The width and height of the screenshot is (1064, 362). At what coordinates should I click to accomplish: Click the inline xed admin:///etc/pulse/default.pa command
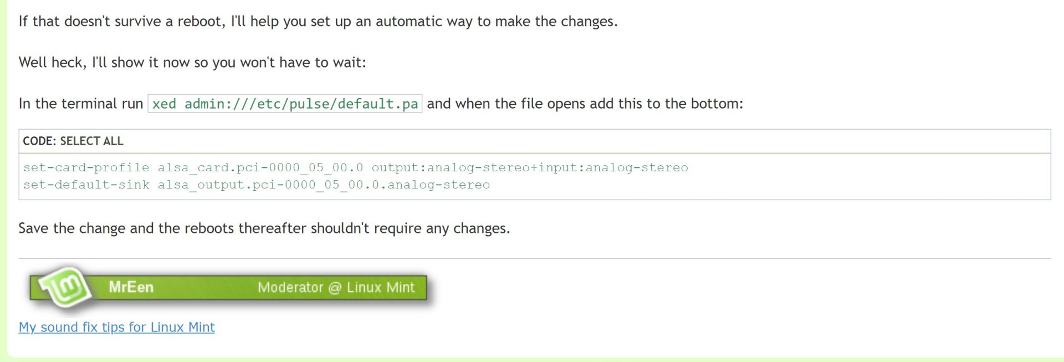tap(285, 104)
